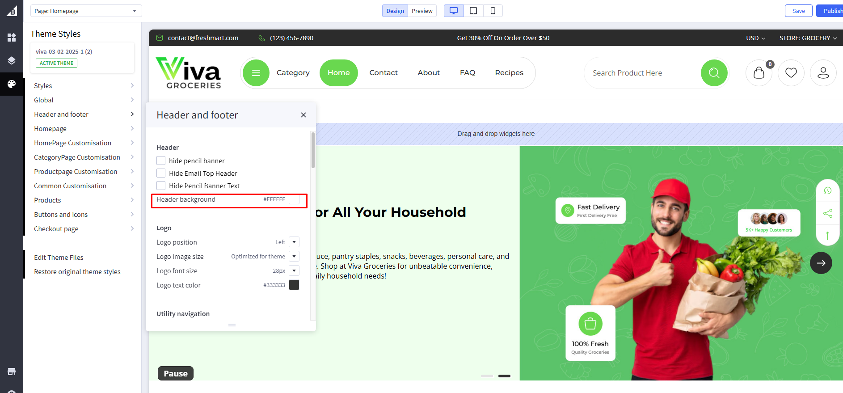This screenshot has width=843, height=393.
Task: Open the FAQ nav menu item
Action: [x=468, y=73]
